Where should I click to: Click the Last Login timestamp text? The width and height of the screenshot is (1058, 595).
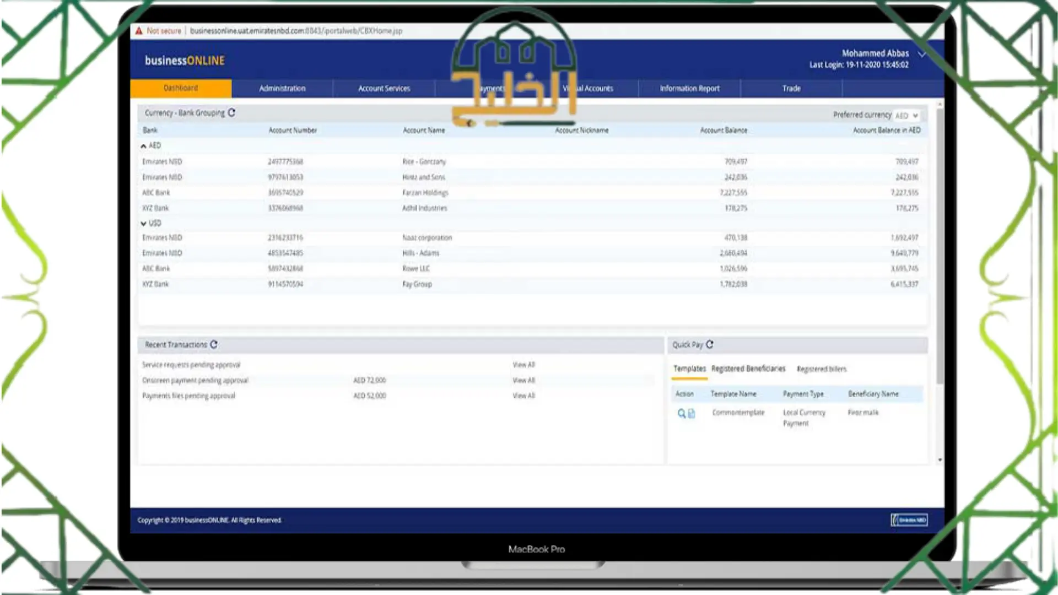pos(859,65)
